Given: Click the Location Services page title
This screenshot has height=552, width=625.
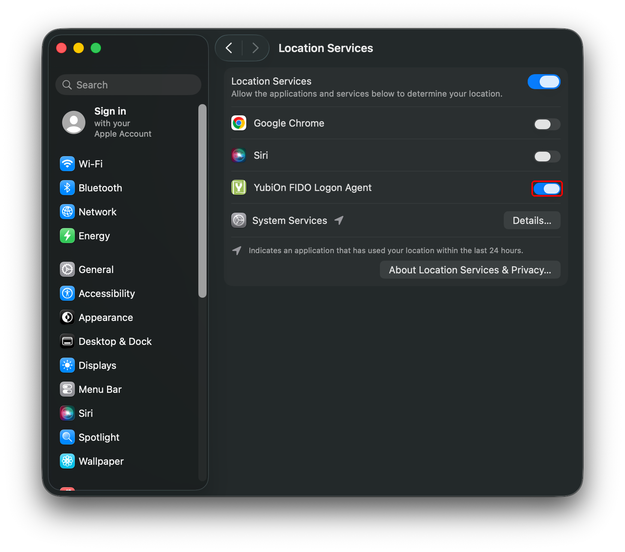Looking at the screenshot, I should (x=326, y=48).
